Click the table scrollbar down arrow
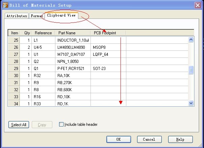Viewport: 204px width, 148px height. pyautogui.click(x=191, y=103)
